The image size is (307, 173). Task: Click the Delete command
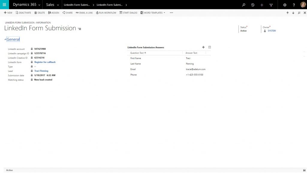click(40, 13)
